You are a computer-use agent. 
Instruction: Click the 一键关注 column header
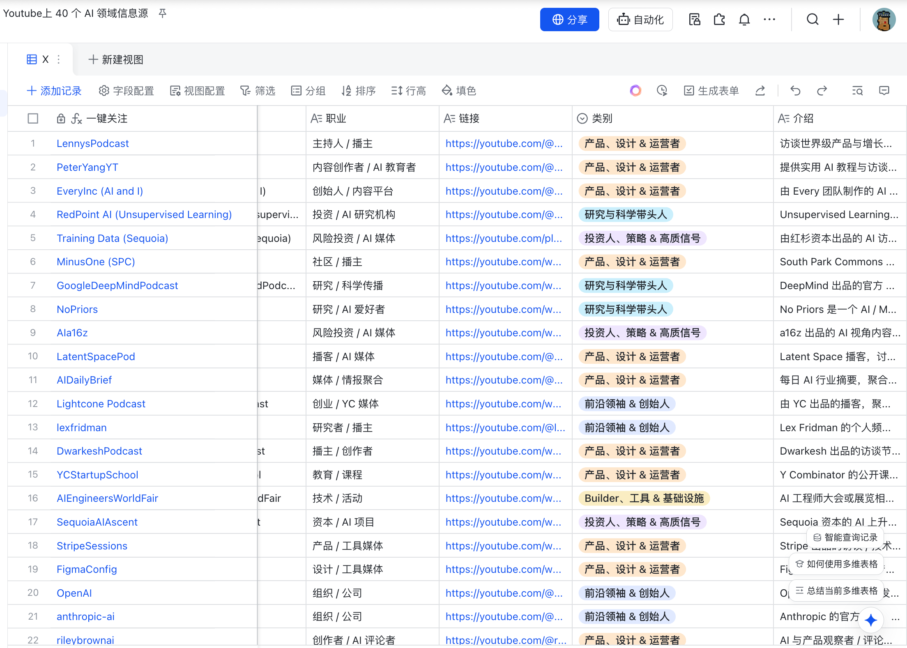pos(107,119)
